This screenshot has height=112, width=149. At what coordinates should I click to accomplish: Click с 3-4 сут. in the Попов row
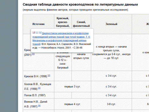(111, 95)
